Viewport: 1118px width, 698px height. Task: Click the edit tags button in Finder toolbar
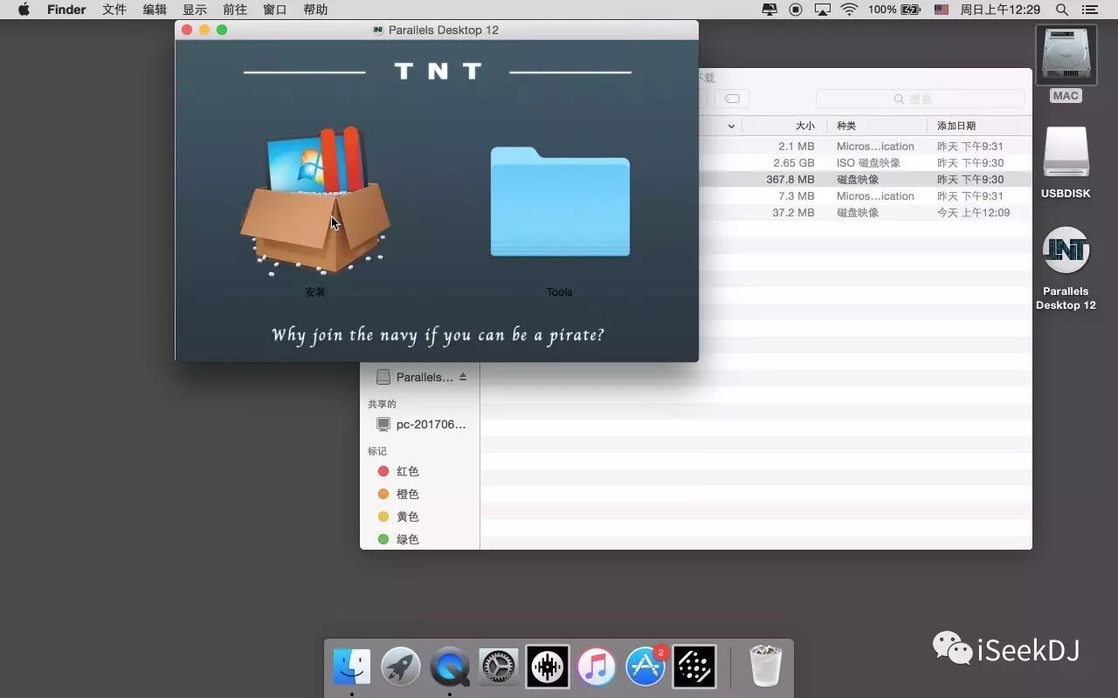click(x=733, y=99)
